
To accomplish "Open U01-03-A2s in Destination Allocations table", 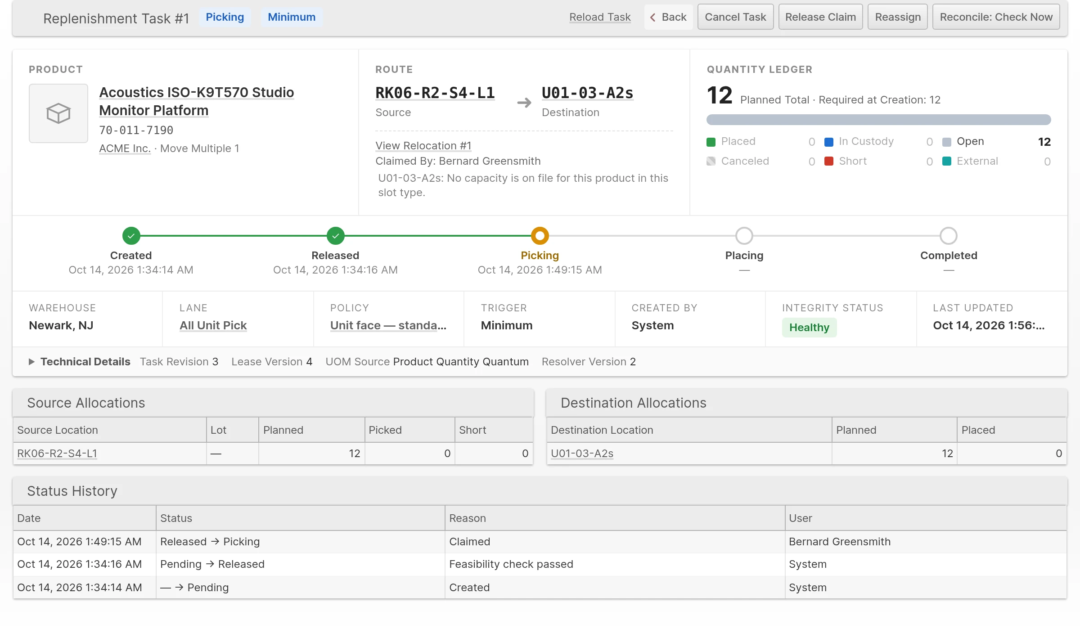I will point(582,454).
